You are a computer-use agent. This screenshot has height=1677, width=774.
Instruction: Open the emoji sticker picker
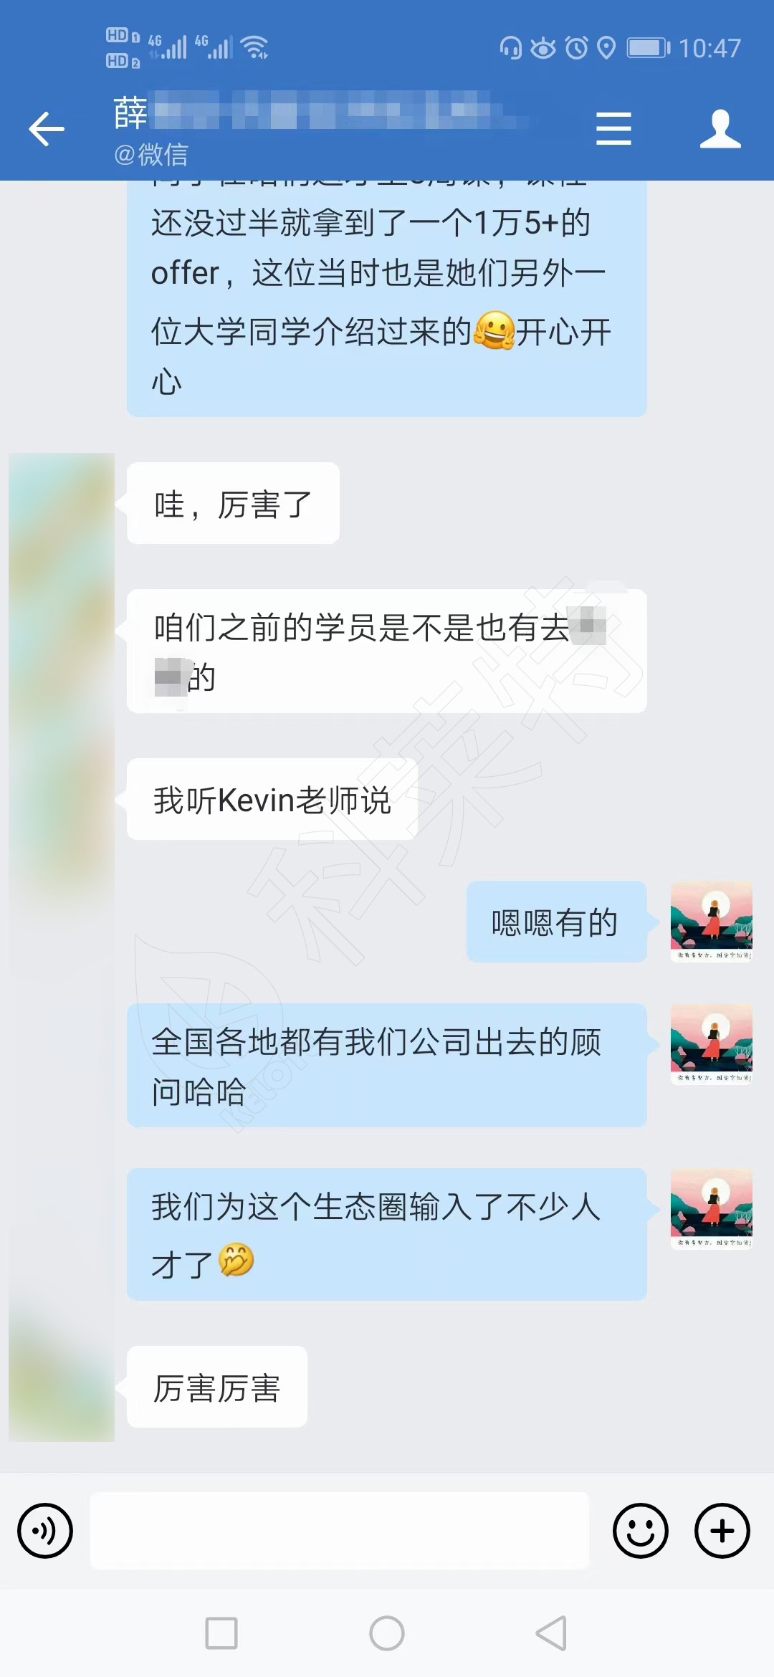pos(641,1530)
